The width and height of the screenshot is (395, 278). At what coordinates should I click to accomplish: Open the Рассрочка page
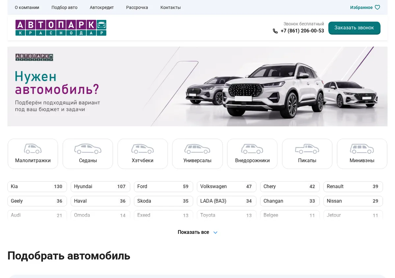(x=137, y=7)
